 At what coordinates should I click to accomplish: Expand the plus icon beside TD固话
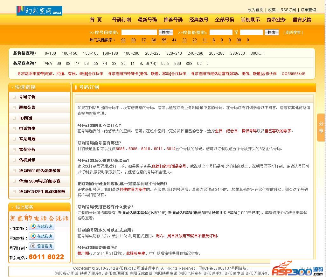pyautogui.click(x=14, y=118)
